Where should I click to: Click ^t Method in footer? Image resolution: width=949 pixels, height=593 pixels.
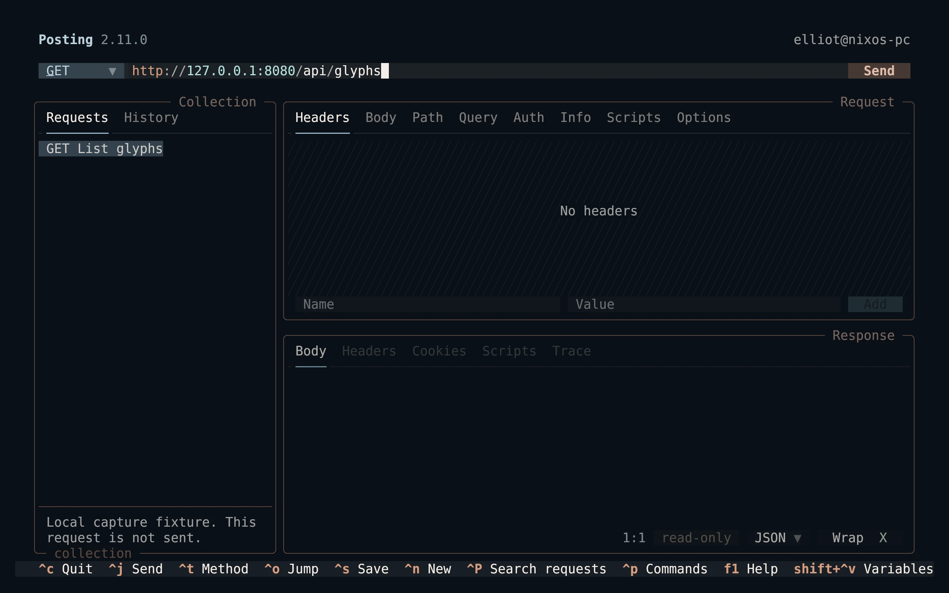[214, 569]
